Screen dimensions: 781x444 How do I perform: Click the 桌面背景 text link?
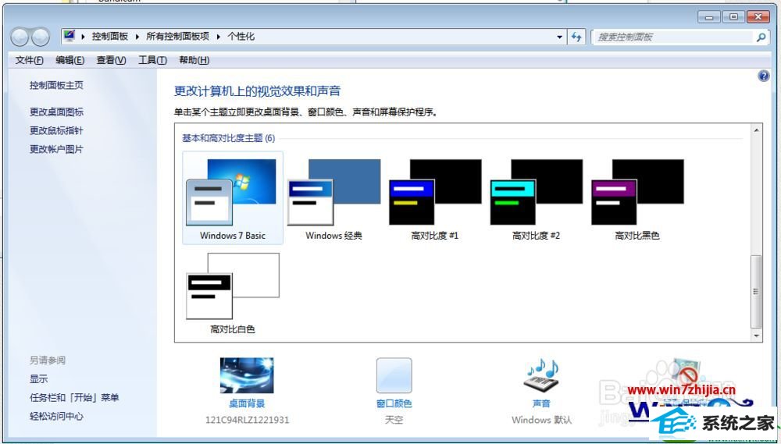pos(247,403)
